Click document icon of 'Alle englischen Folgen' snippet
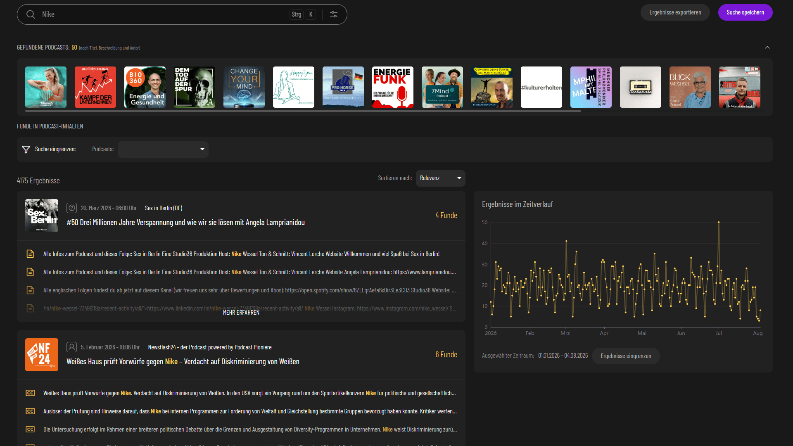Screen dimensions: 793x446 tap(30, 290)
